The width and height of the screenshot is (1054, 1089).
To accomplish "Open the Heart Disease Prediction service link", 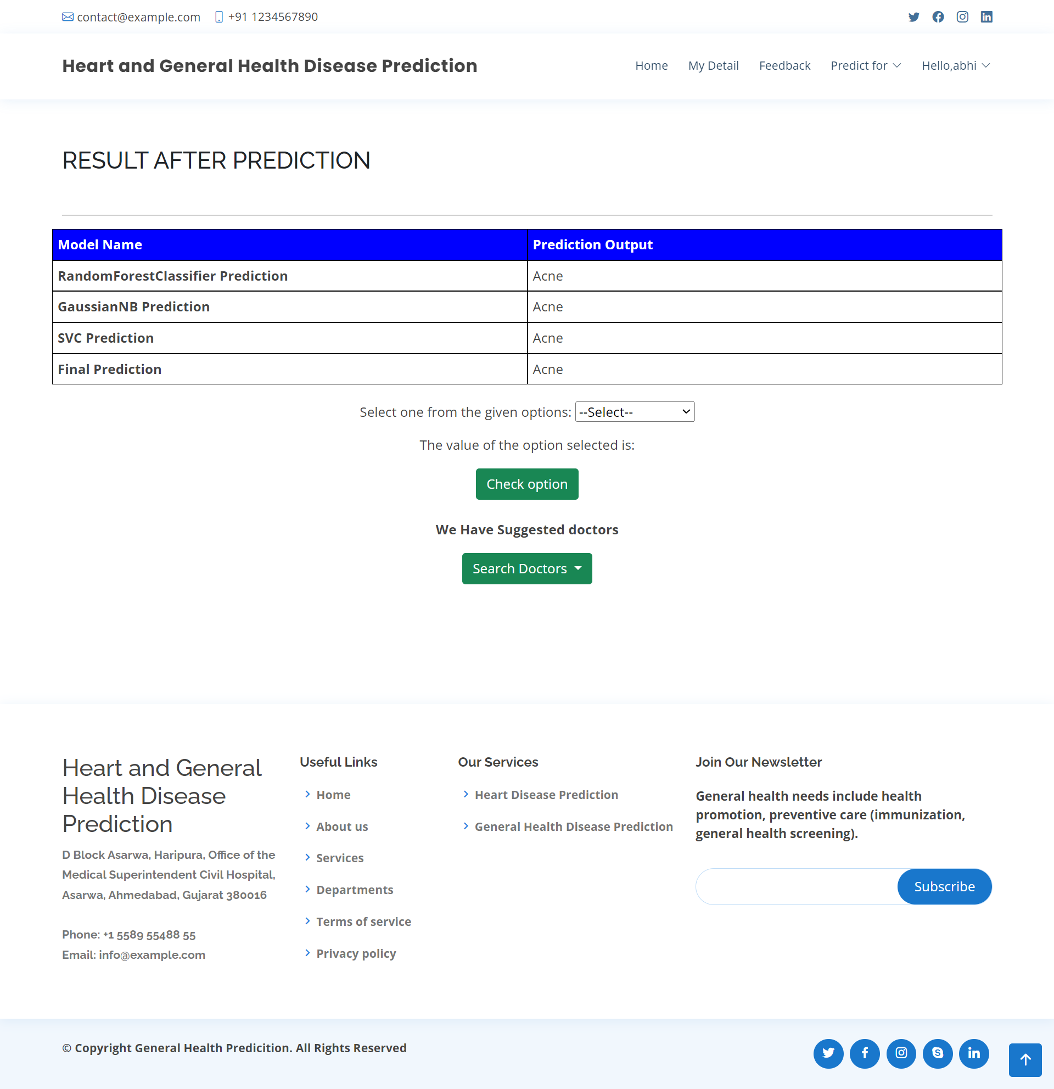I will (x=546, y=795).
